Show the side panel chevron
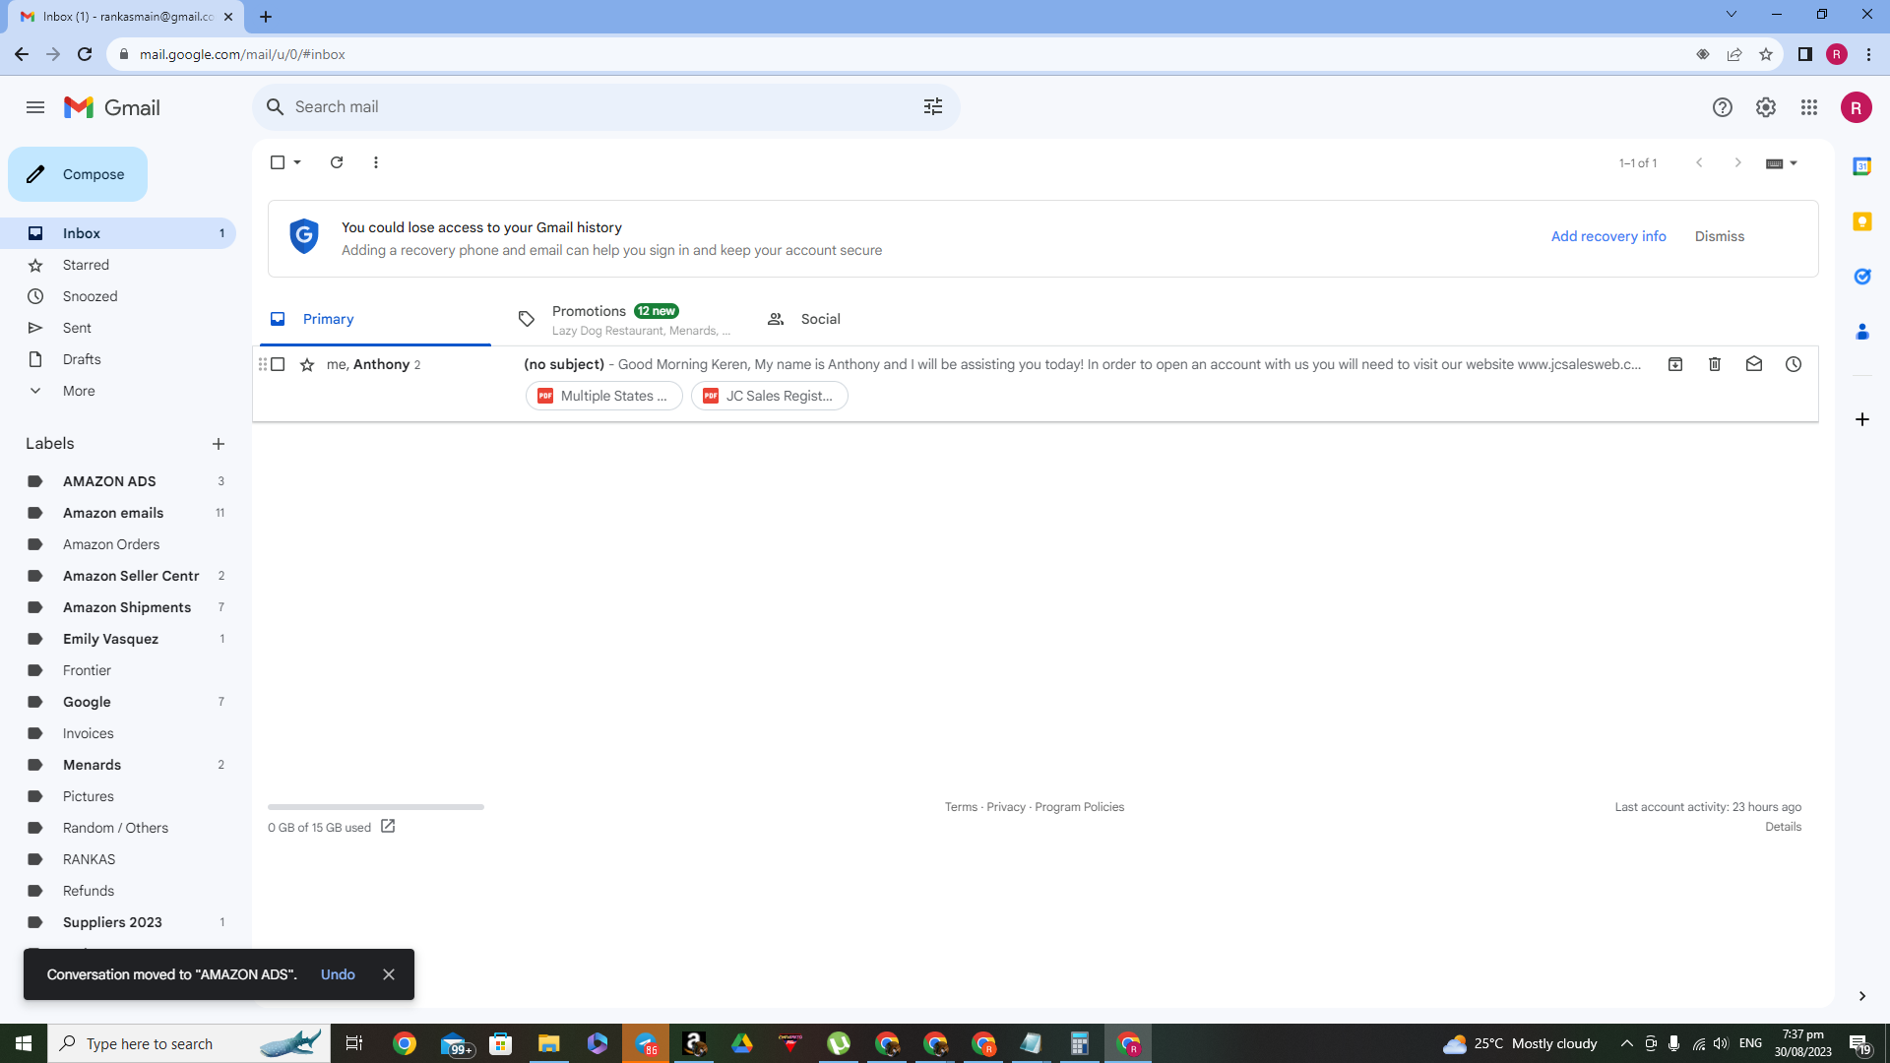Image resolution: width=1890 pixels, height=1063 pixels. click(1862, 996)
